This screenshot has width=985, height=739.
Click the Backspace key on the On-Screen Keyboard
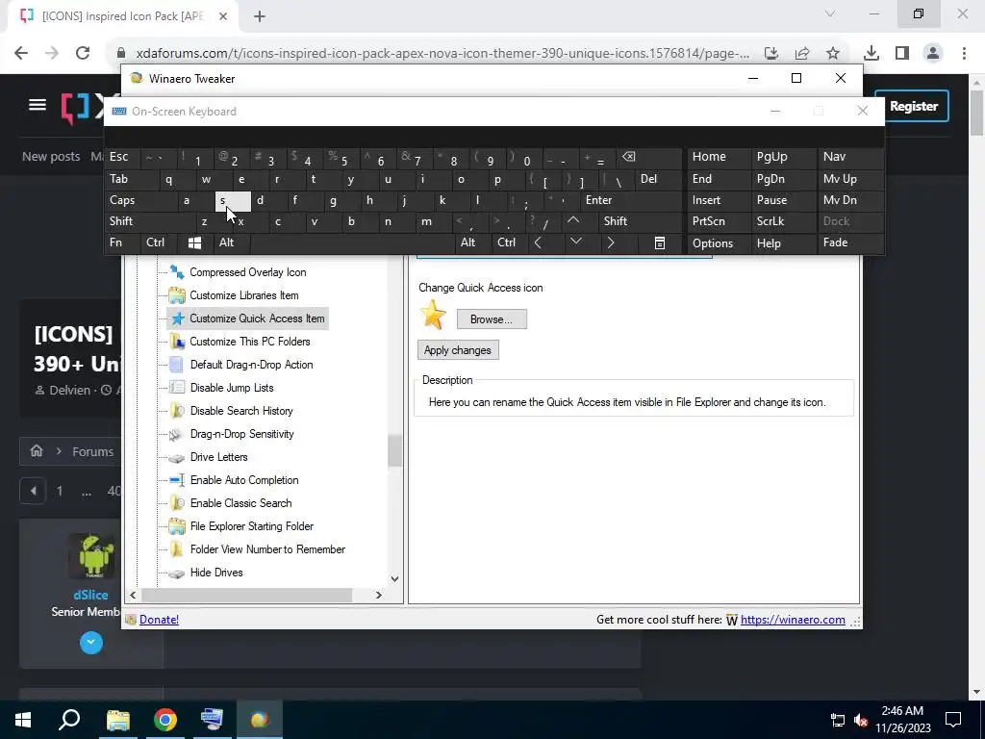(x=628, y=157)
